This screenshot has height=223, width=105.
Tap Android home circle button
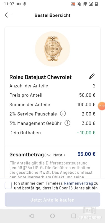[x=52, y=216]
